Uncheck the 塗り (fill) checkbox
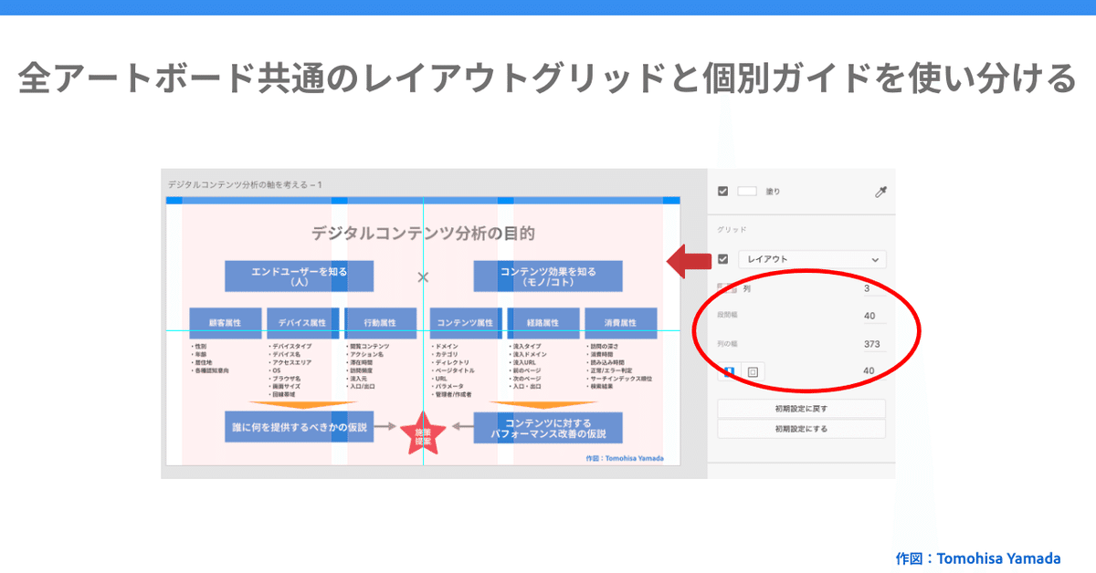This screenshot has height=573, width=1096. [x=722, y=191]
